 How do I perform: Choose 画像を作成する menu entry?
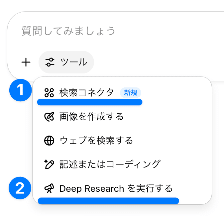pyautogui.click(x=91, y=117)
